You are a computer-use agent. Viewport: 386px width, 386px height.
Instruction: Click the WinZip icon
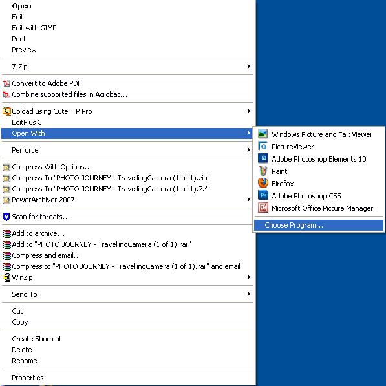[6, 277]
